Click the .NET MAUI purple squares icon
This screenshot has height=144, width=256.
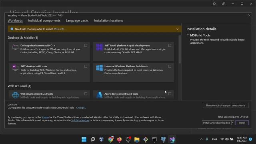point(99,47)
